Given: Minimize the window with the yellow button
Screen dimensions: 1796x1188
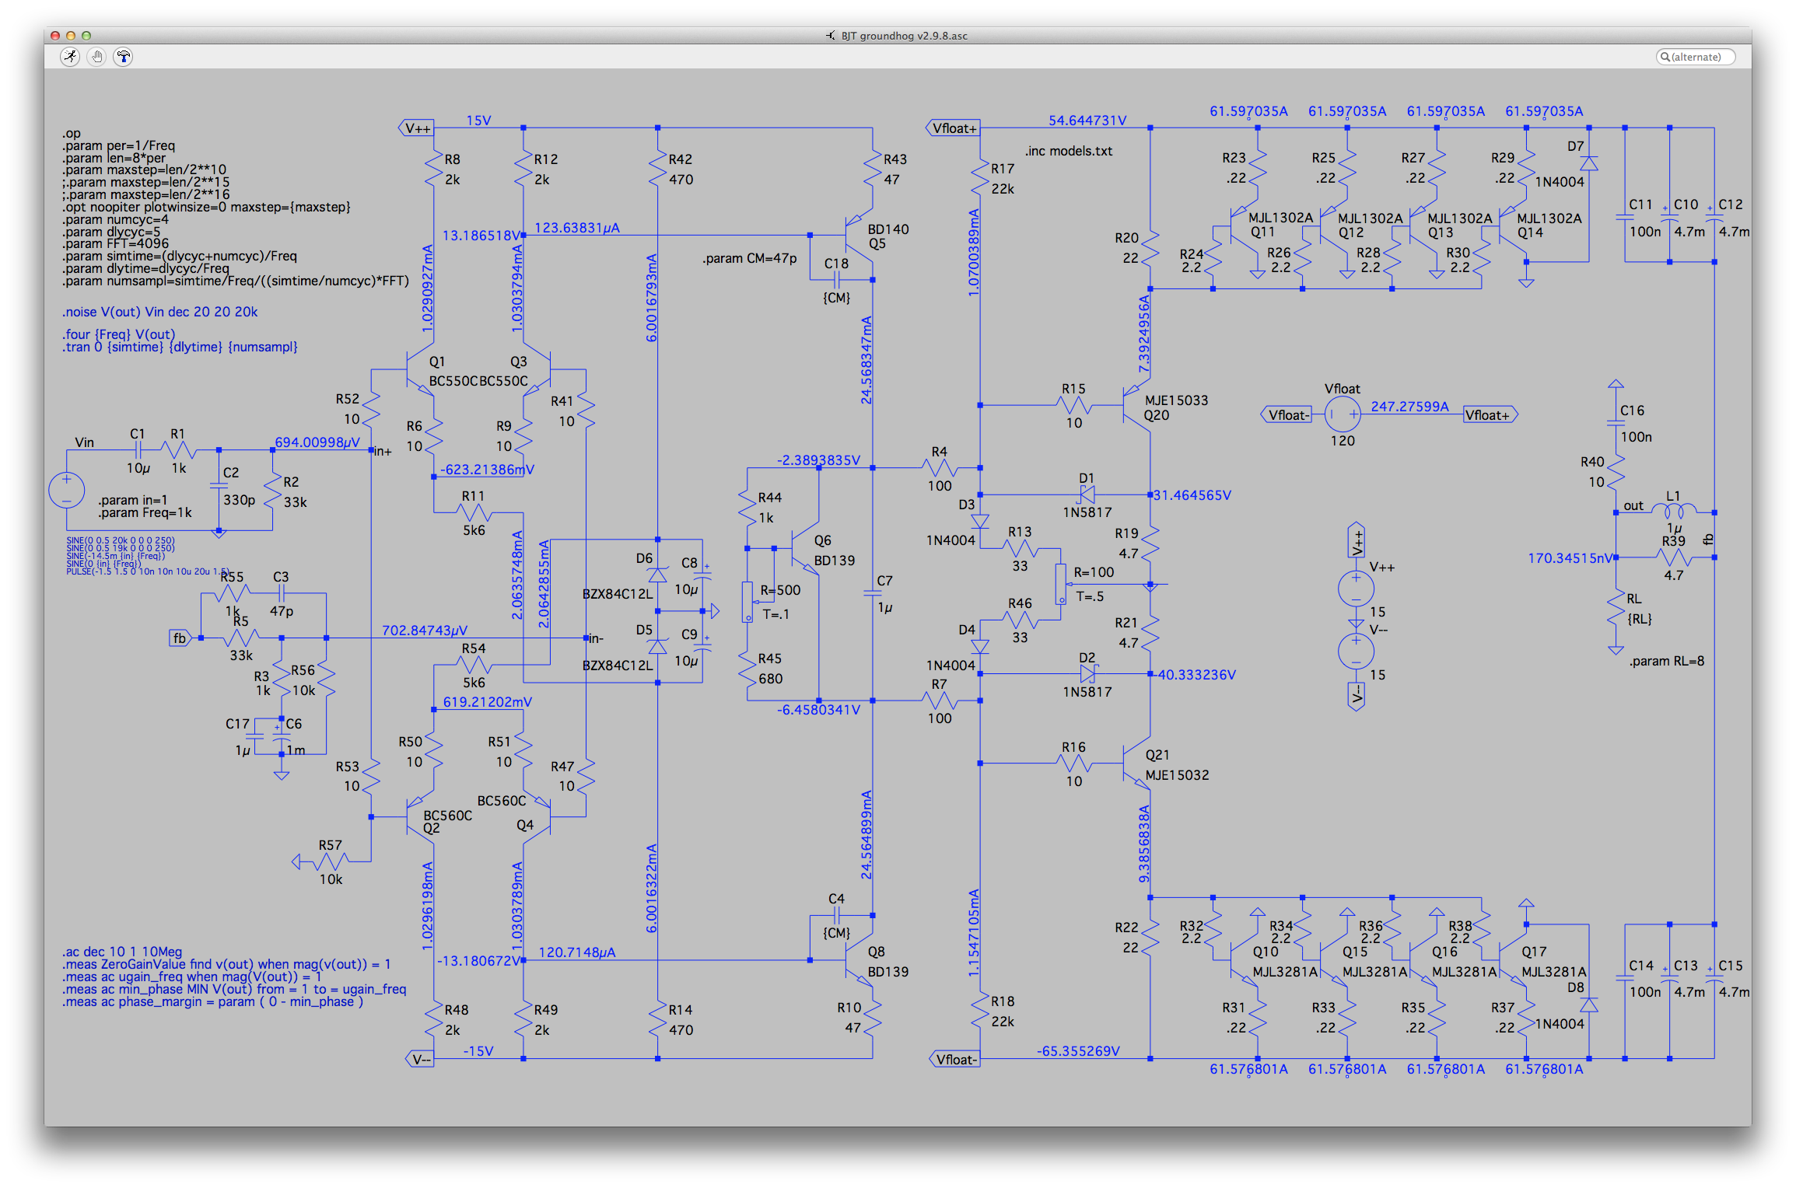Looking at the screenshot, I should pyautogui.click(x=71, y=36).
